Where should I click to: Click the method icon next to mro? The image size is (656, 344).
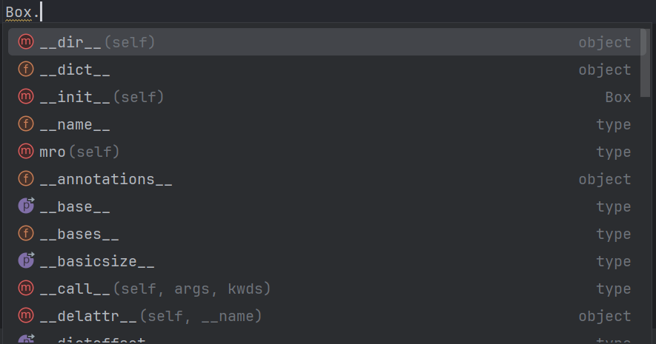tap(26, 152)
